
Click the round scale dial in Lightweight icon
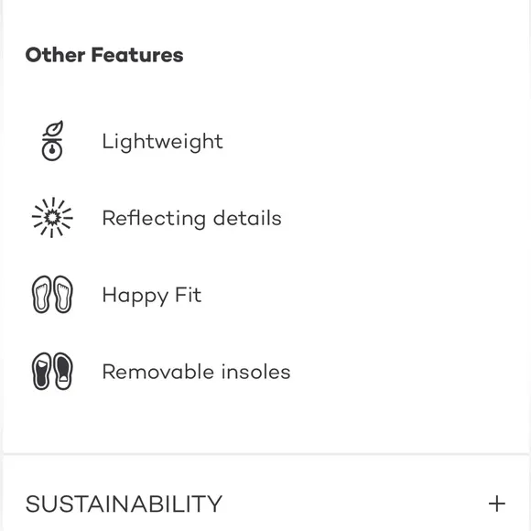tap(52, 151)
